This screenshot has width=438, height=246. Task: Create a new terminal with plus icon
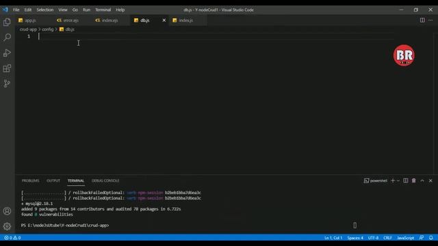pos(393,180)
